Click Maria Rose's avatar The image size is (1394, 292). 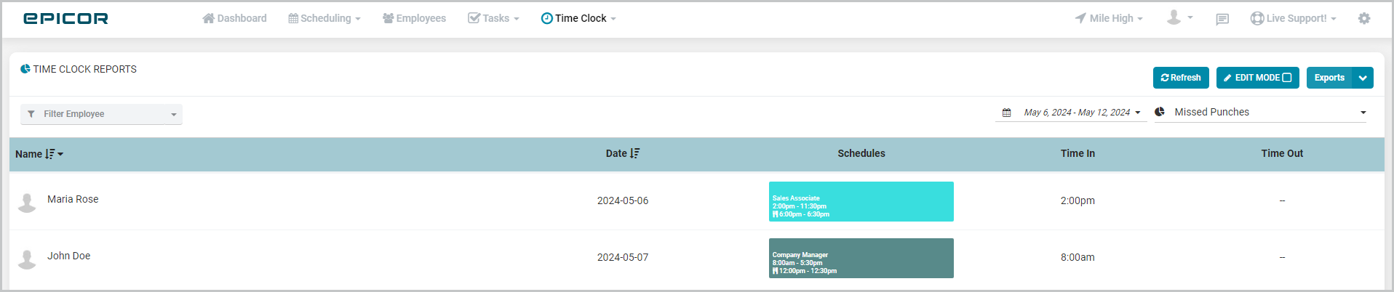[x=27, y=203]
